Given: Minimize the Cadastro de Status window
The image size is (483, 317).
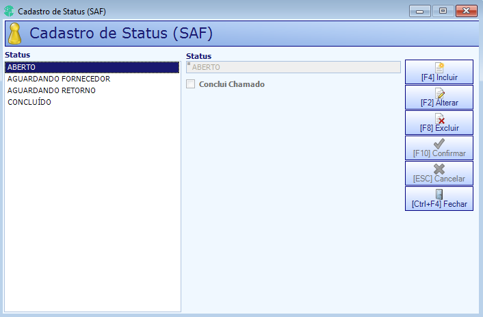Looking at the screenshot, I should [420, 11].
